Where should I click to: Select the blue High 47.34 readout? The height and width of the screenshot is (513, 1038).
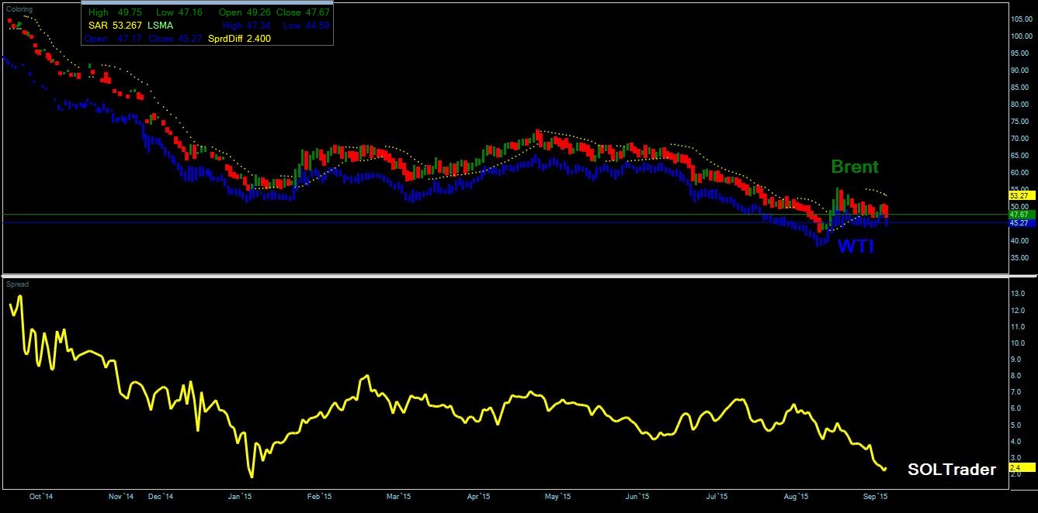tap(245, 26)
